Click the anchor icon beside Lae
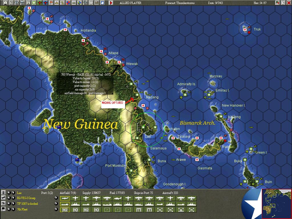 tap(3, 192)
